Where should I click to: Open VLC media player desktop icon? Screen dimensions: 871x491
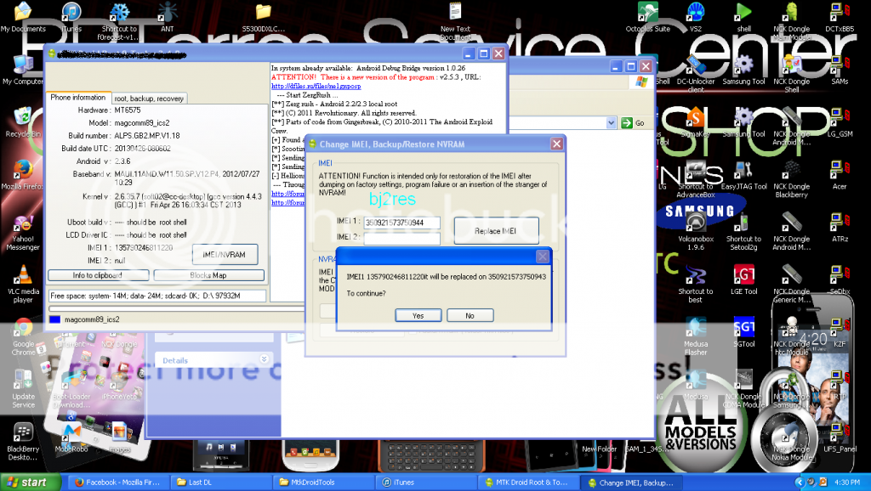tap(23, 276)
